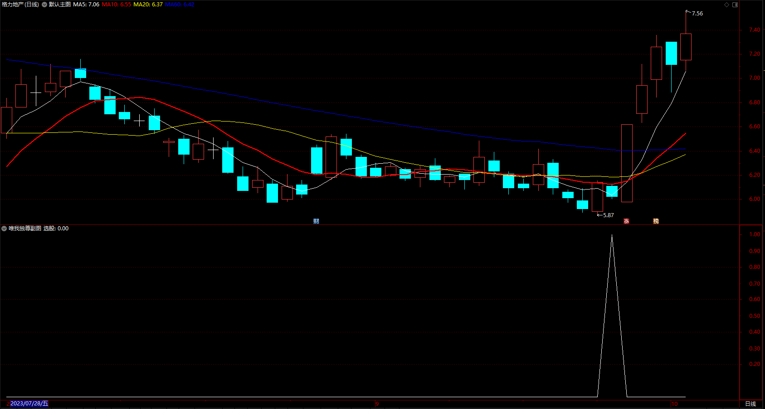Open the dropdown arrow beside 默认主图
765x409 pixels.
(x=44, y=5)
